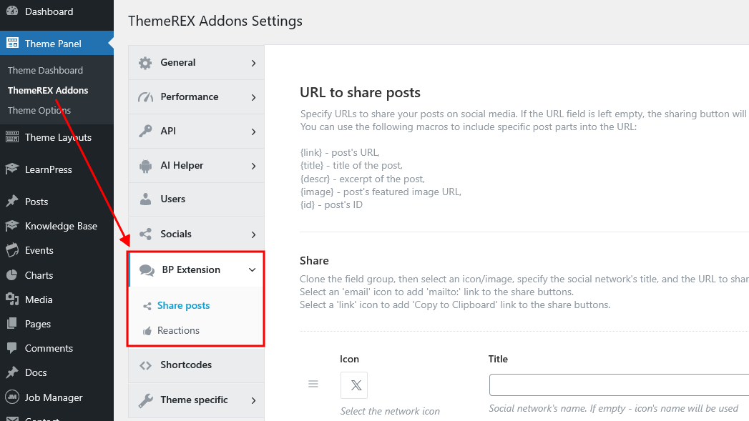
Task: Expand the Theme specific section arrow
Action: [x=253, y=400]
